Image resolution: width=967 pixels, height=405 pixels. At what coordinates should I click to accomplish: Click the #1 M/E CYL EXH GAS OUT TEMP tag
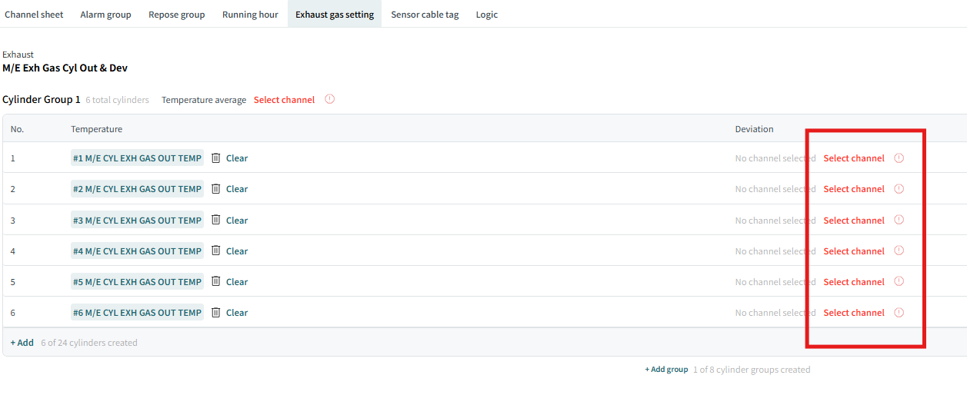coord(137,158)
